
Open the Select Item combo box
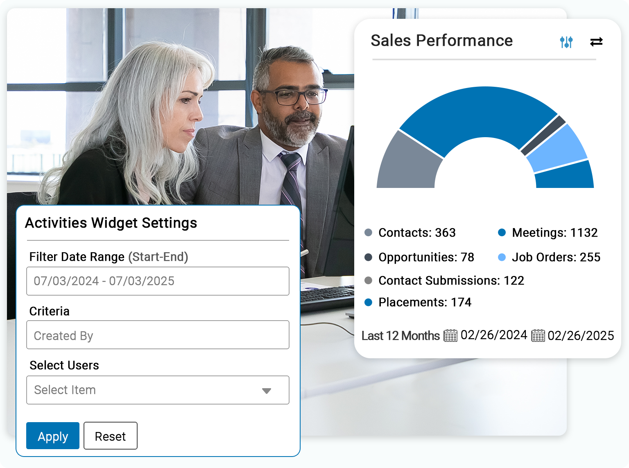pyautogui.click(x=158, y=390)
